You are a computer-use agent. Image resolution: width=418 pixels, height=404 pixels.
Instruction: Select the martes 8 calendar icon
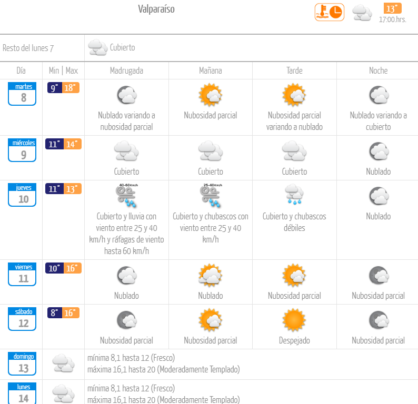pos(22,94)
